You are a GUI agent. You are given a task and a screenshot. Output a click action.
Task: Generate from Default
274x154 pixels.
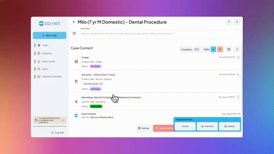[x=229, y=126]
